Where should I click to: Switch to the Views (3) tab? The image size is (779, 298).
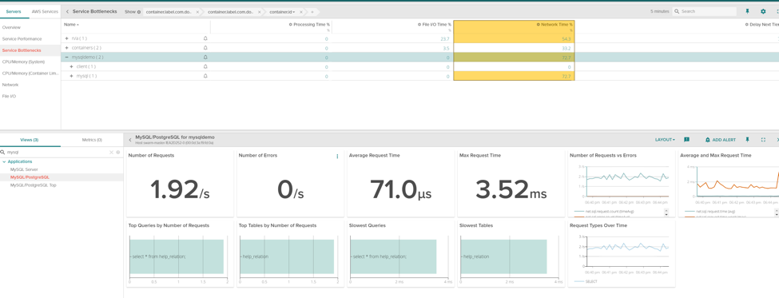(30, 140)
